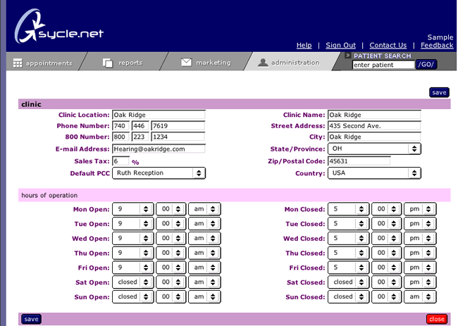Open the Default PCC dropdown
This screenshot has height=326, width=458.
[159, 173]
